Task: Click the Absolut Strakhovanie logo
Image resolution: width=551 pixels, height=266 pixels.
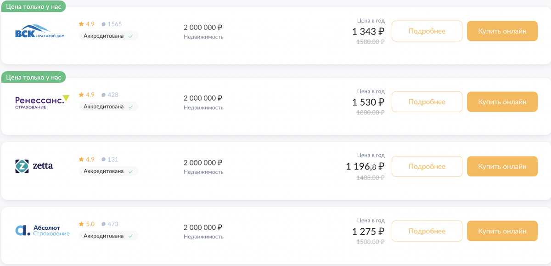Action: pyautogui.click(x=42, y=230)
